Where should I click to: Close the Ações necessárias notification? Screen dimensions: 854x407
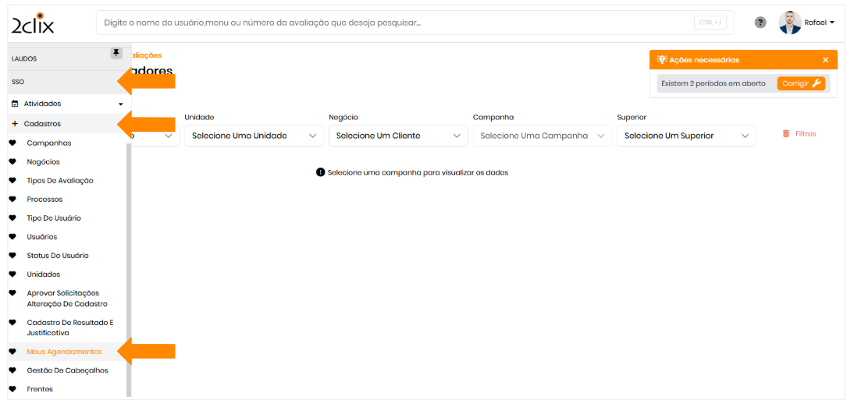pos(825,60)
